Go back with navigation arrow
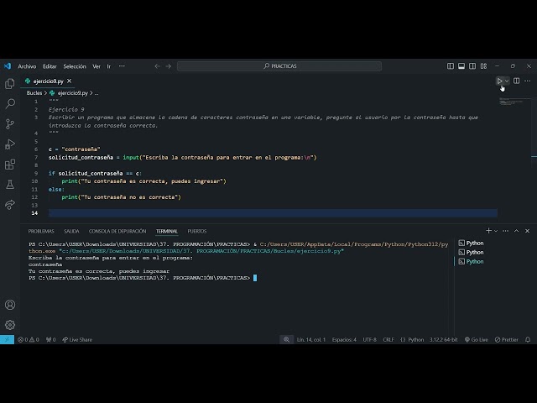This screenshot has width=537, height=403. coord(157,66)
